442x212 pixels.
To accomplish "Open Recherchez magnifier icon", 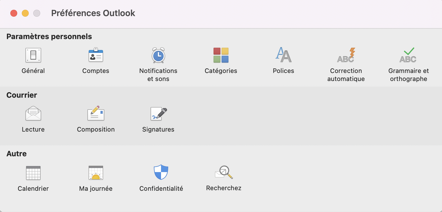I will click(224, 172).
